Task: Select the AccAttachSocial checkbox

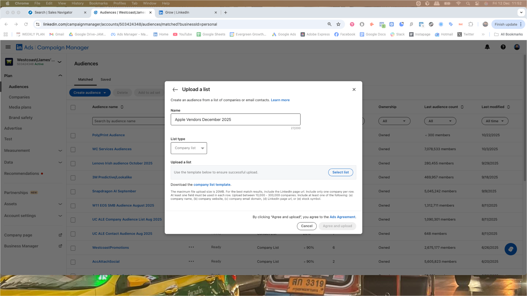Action: coord(73,262)
